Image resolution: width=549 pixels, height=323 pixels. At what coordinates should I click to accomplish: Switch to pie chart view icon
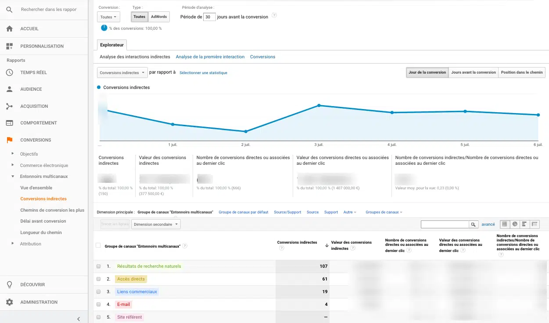click(515, 224)
